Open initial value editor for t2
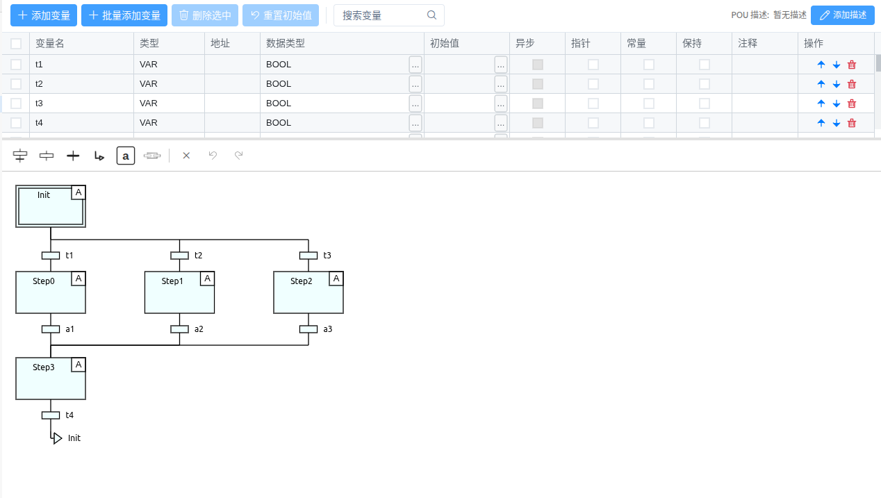Screen dimensions: 881x498 501,84
